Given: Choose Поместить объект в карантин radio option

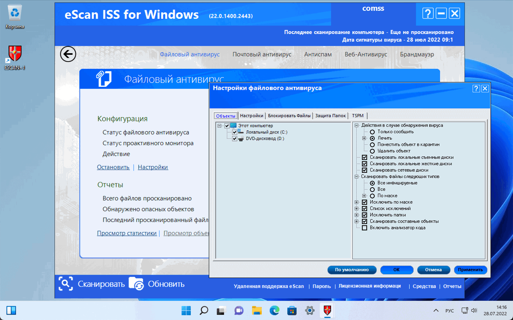Looking at the screenshot, I should tap(372, 144).
